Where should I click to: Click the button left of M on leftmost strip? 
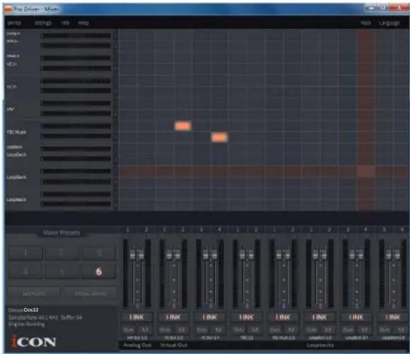click(129, 329)
